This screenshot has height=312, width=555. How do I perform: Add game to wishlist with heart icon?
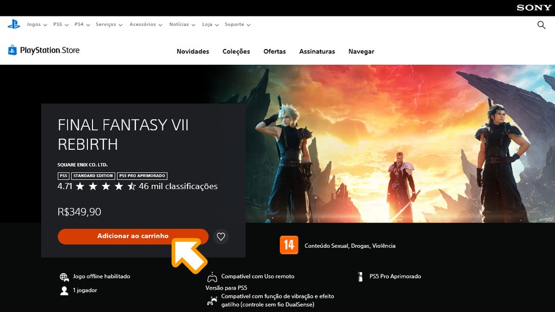point(221,237)
